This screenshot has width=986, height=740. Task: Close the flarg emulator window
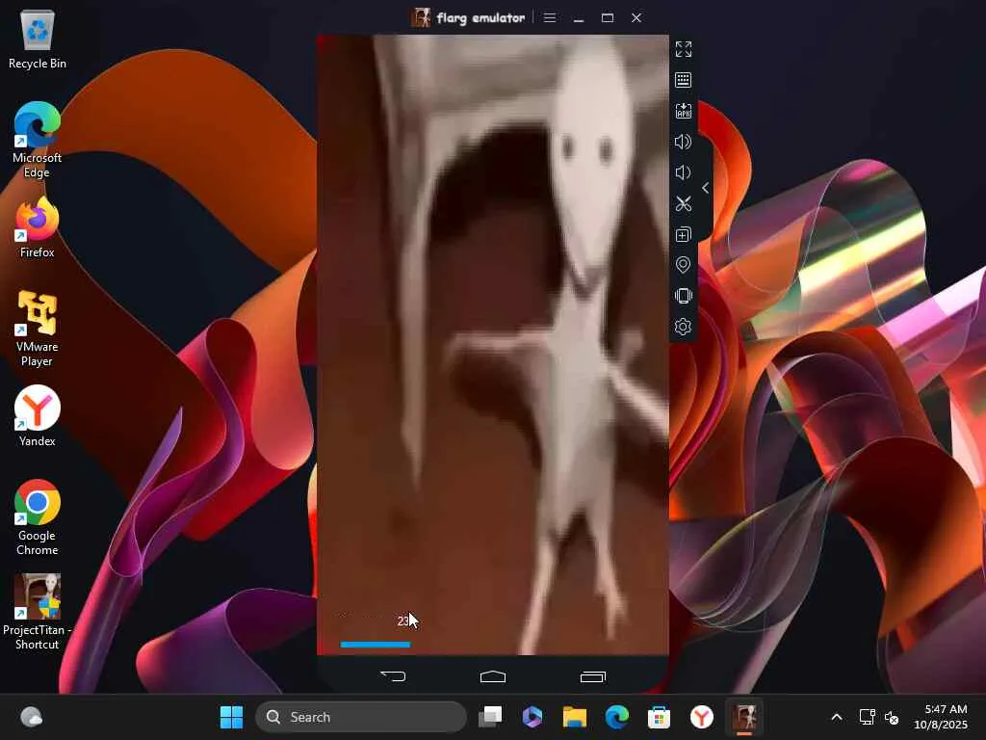click(x=636, y=17)
